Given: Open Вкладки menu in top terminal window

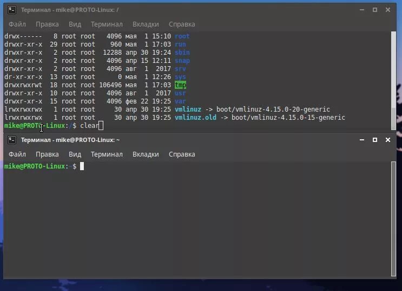Looking at the screenshot, I should click(146, 24).
